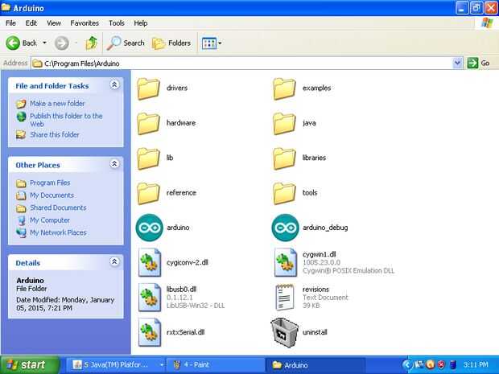The height and width of the screenshot is (374, 499).
Task: Click the Arduino taskbar button
Action: coord(315,365)
